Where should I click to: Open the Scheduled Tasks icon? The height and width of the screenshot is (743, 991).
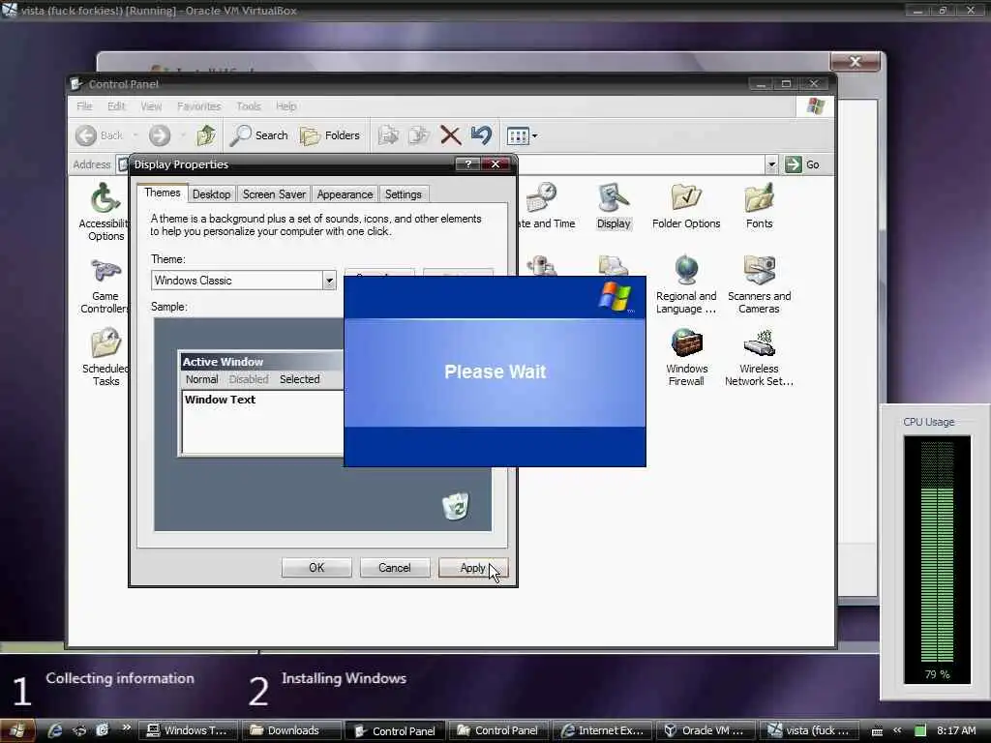point(105,357)
